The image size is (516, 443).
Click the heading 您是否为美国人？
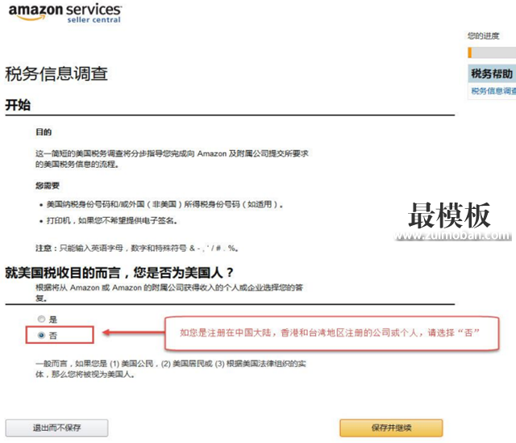point(119,273)
